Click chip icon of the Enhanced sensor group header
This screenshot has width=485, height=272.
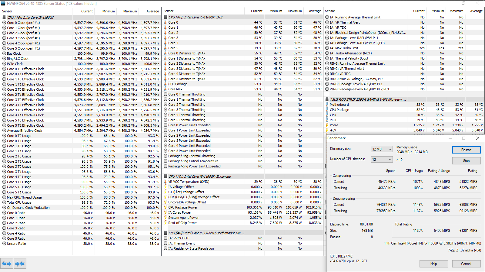tap(166, 176)
